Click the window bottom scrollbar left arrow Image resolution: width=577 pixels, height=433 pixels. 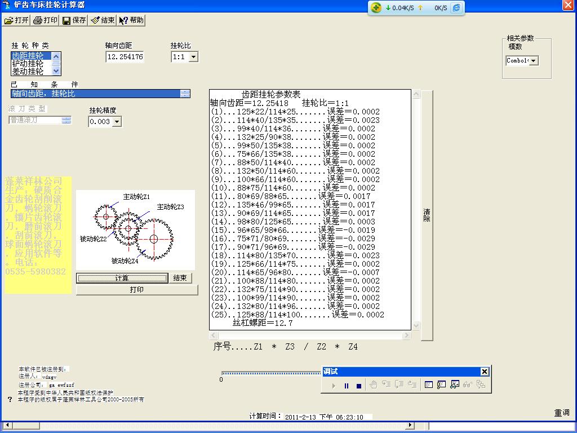coord(7,425)
